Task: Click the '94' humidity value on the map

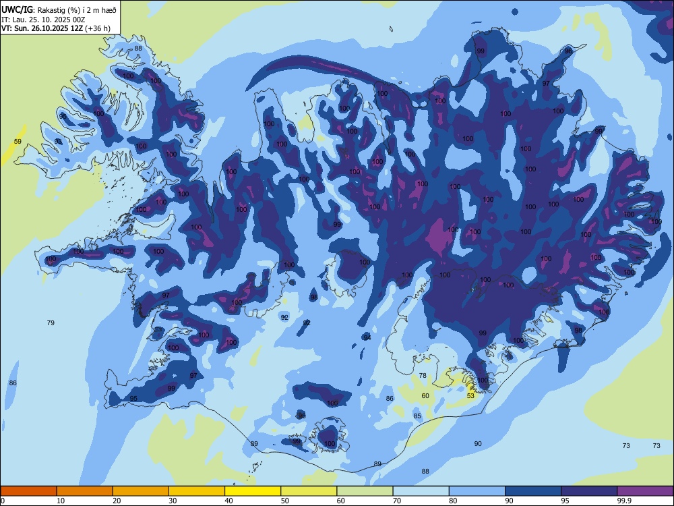Action: click(367, 337)
